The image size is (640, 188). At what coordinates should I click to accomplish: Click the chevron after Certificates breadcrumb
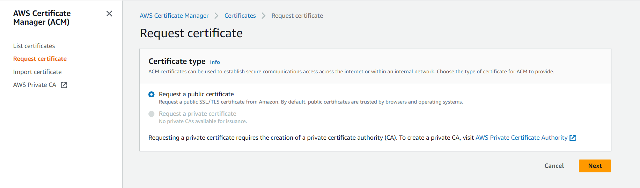coord(264,16)
